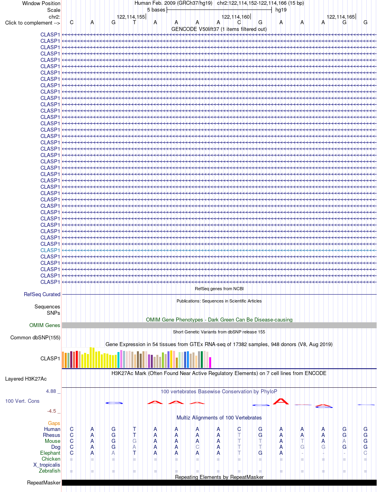Click the 122,114,155 position marker
This screenshot has width=377, height=492.
[x=131, y=17]
